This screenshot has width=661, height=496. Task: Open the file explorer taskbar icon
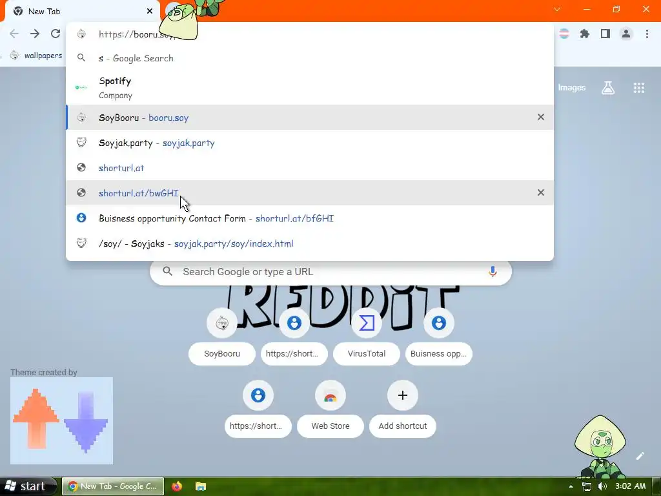201,486
